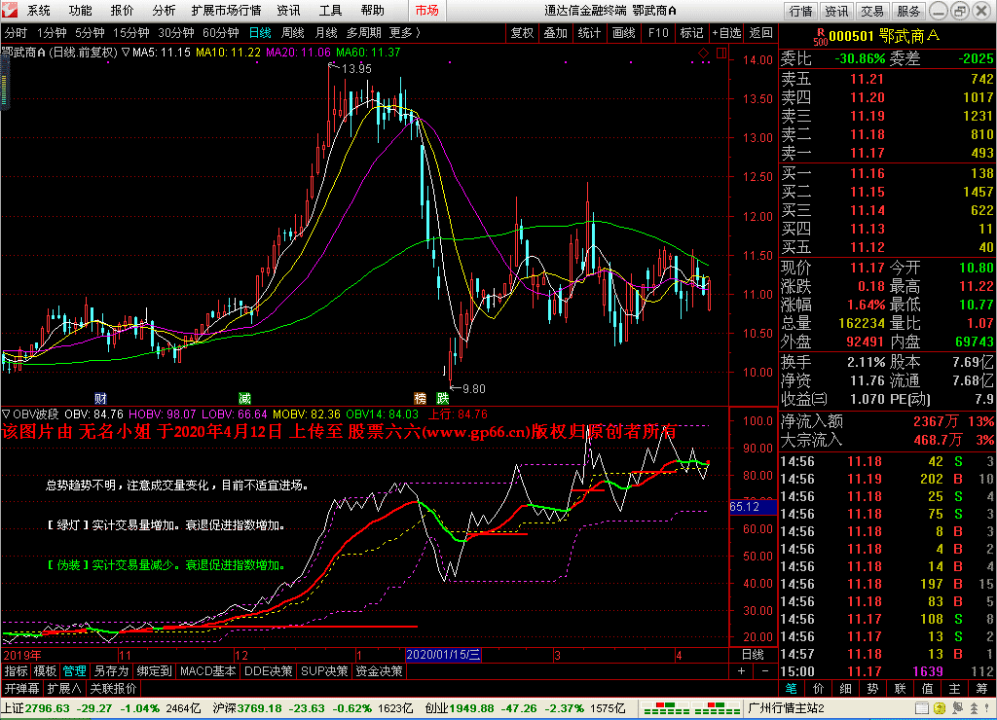The image size is (997, 720).
Task: Click the +自选 add-to-watchlist button
Action: point(726,33)
